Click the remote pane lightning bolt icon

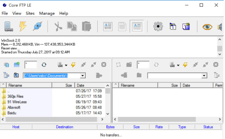[x=185, y=65]
